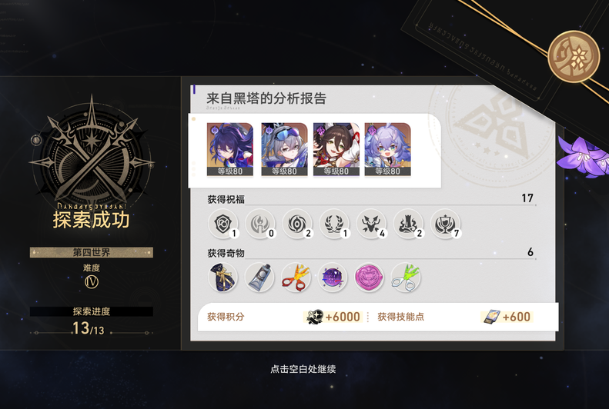This screenshot has width=609, height=409.
Task: Select the pink wax seal curio
Action: pos(369,278)
